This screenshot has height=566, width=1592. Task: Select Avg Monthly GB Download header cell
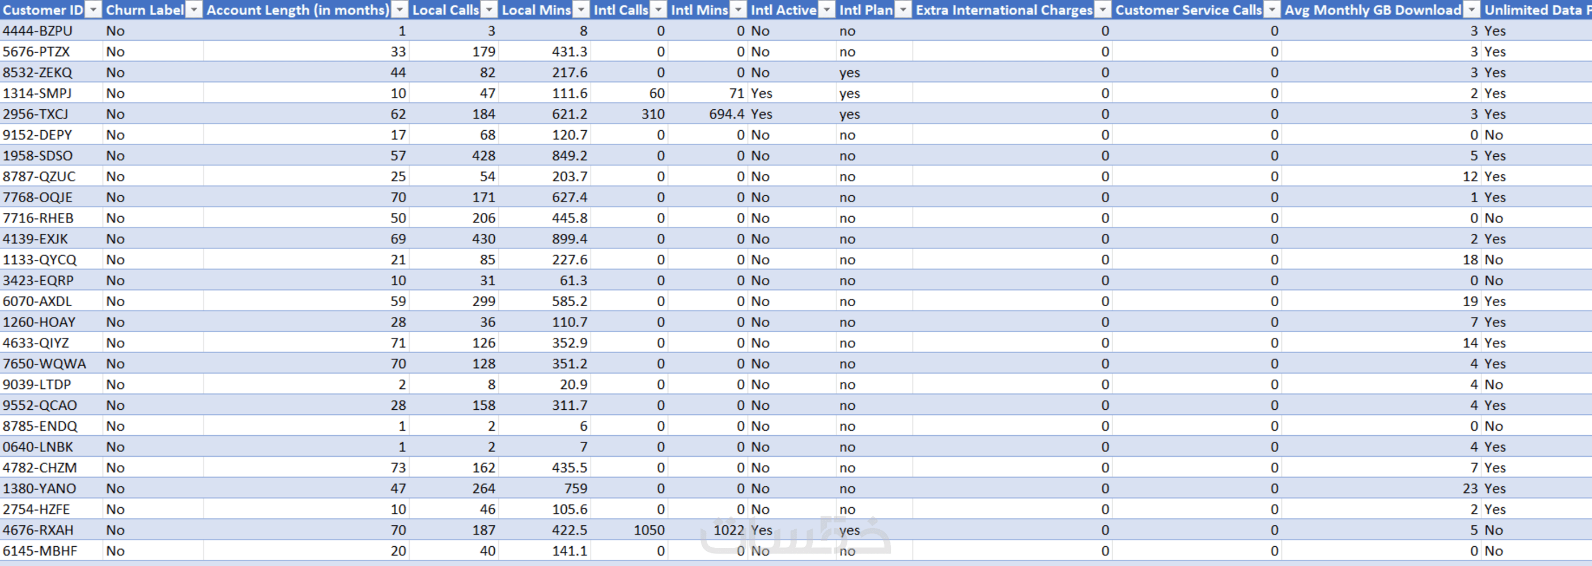click(1381, 10)
